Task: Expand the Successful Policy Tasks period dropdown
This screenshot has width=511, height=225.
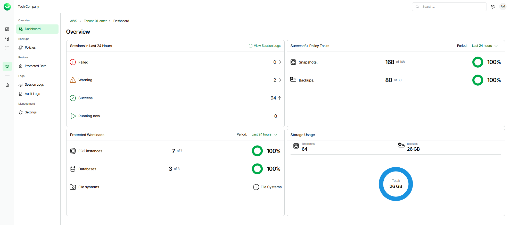Action: pyautogui.click(x=484, y=46)
